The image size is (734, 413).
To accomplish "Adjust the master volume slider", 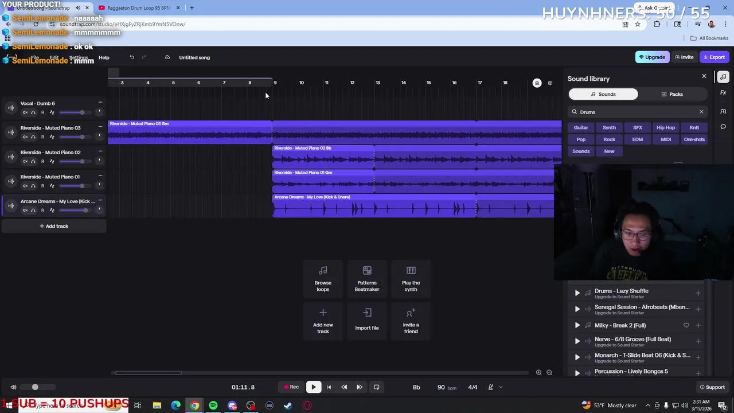I will pos(39,387).
